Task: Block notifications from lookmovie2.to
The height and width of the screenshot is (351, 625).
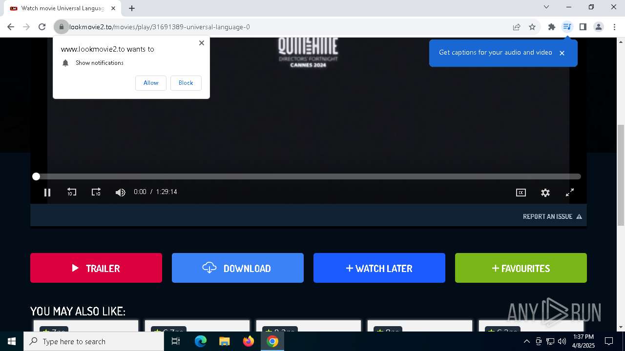Action: pos(186,83)
